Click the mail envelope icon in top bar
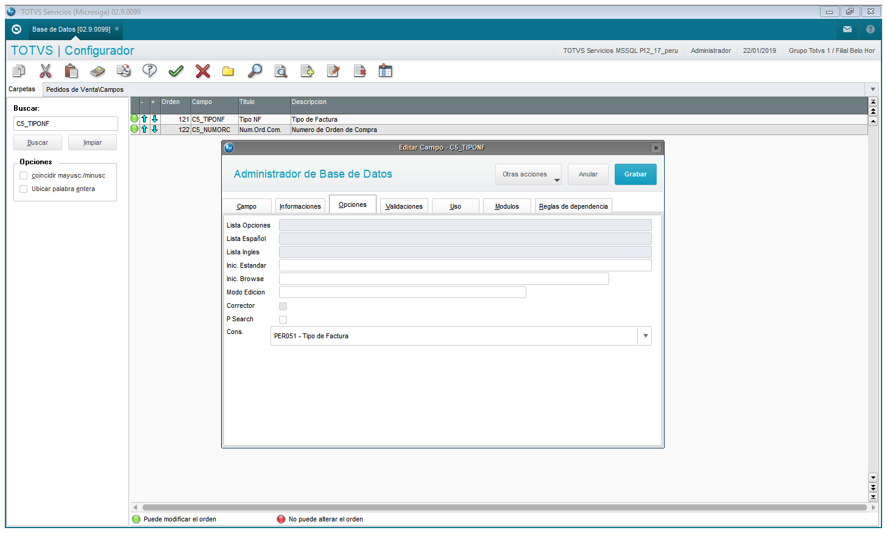 click(847, 29)
